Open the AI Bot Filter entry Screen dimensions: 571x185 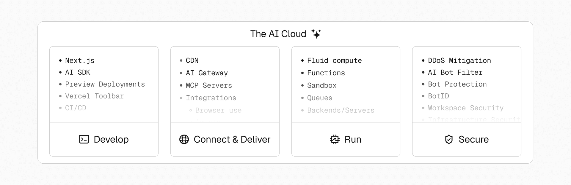pos(455,72)
